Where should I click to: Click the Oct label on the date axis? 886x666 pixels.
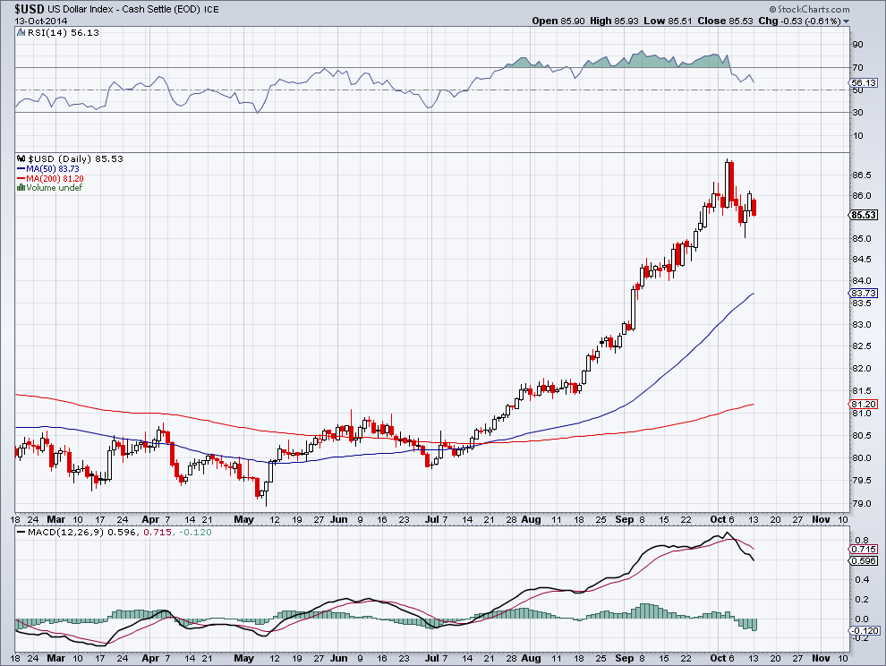[x=719, y=519]
